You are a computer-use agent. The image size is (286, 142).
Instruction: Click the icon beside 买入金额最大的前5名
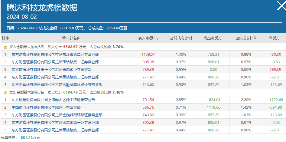pyautogui.click(x=5, y=47)
